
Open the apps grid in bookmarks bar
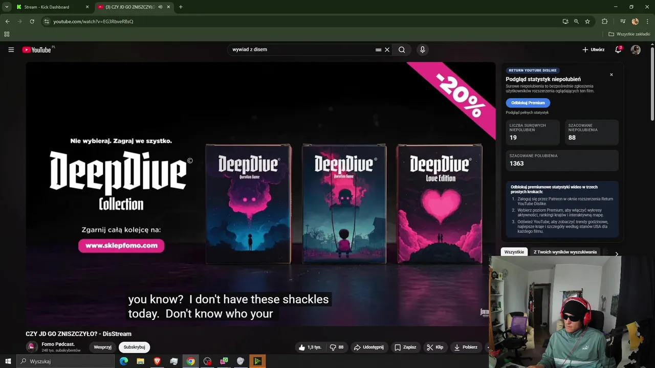[x=7, y=34]
